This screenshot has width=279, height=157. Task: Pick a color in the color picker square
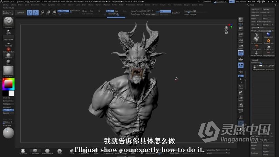pos(8,84)
